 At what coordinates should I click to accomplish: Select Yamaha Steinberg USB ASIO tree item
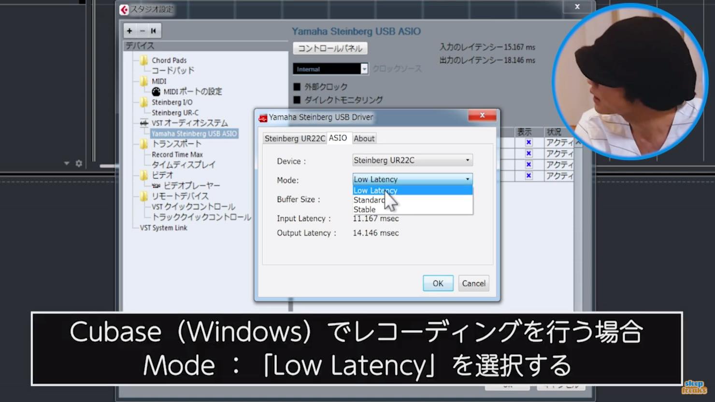[x=194, y=134]
